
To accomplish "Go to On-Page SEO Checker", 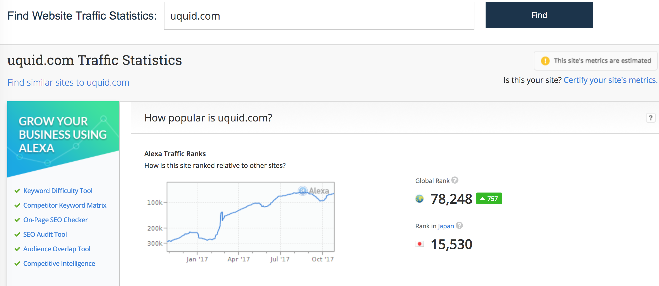I will [55, 220].
